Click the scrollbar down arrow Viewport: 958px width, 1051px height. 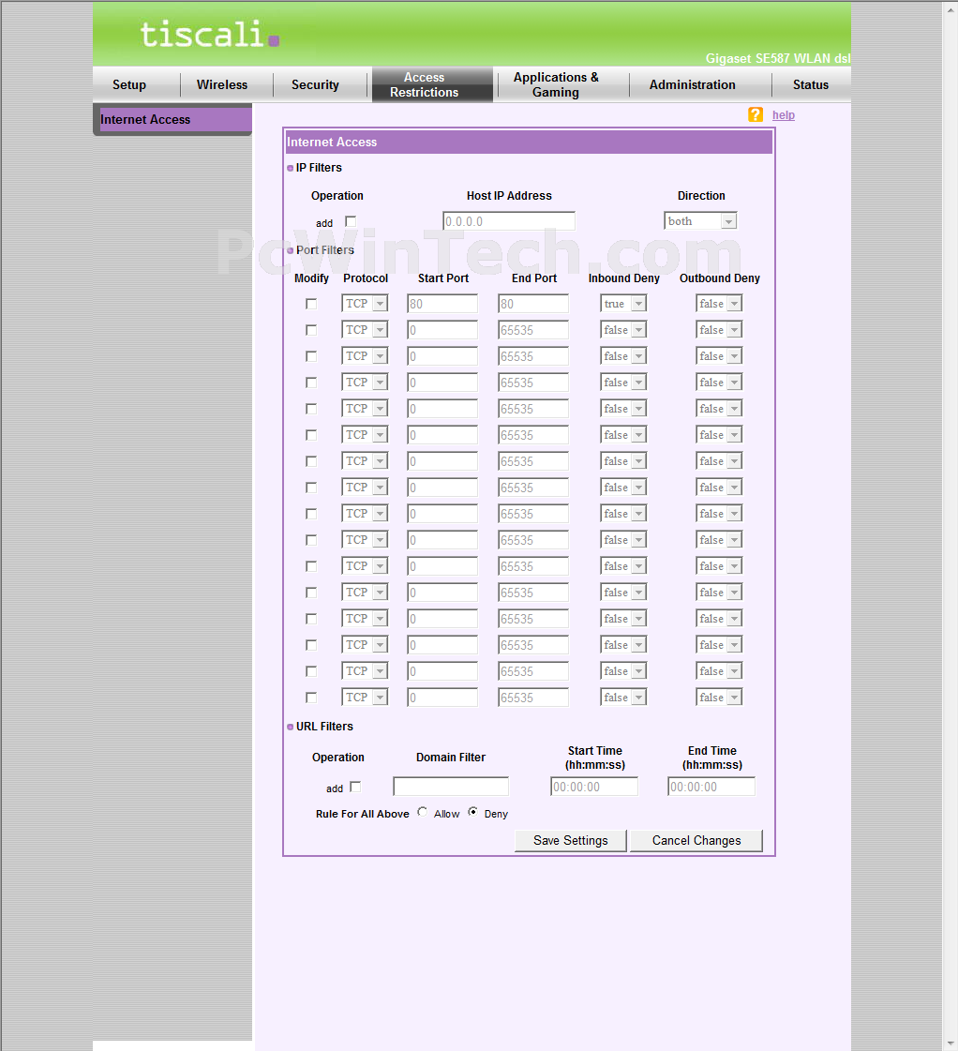tap(951, 1043)
